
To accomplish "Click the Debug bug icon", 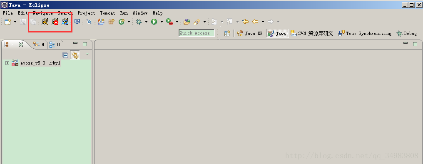I will [139, 22].
